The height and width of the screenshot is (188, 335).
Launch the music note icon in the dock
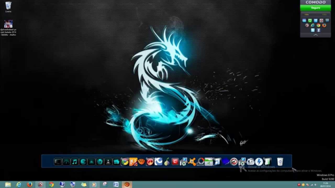coord(75,162)
